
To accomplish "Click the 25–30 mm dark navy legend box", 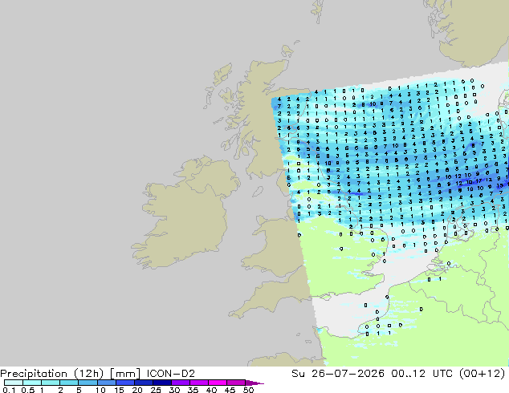I will (x=161, y=383).
